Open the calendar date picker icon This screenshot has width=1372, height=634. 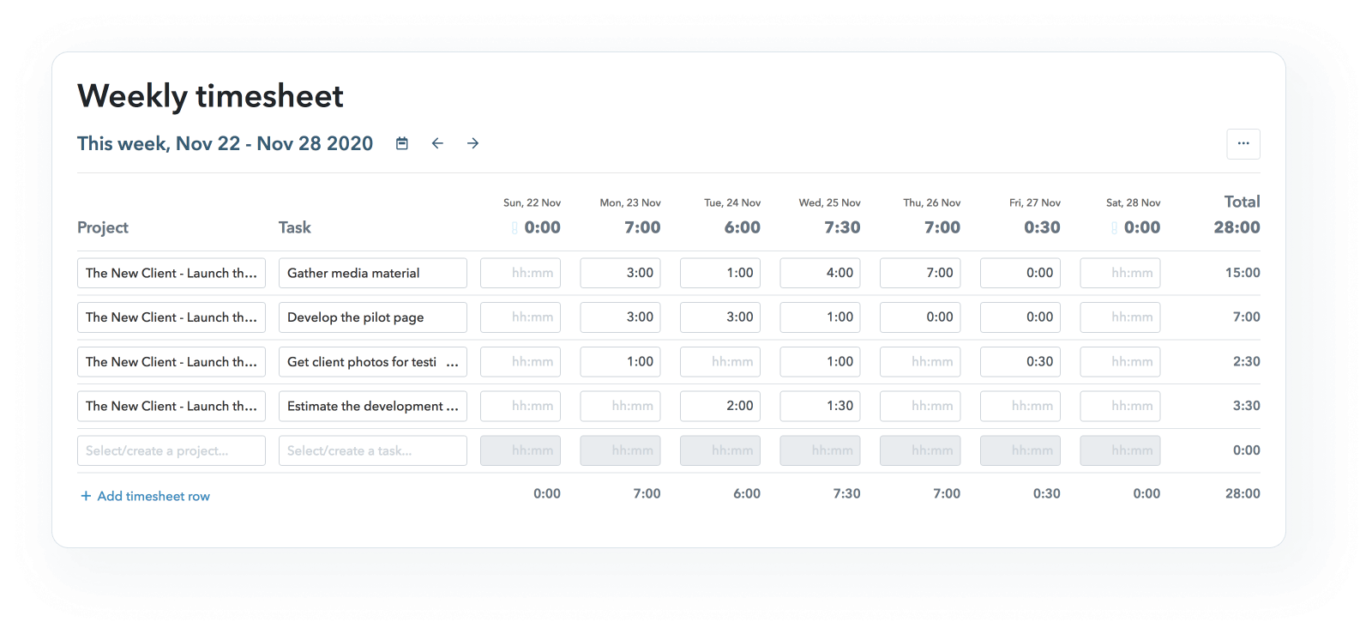tap(401, 143)
